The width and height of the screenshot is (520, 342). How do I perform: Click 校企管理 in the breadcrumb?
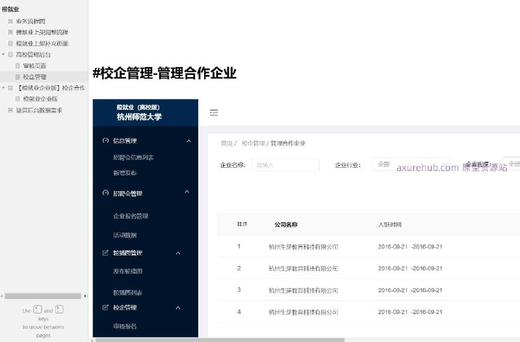click(x=253, y=143)
